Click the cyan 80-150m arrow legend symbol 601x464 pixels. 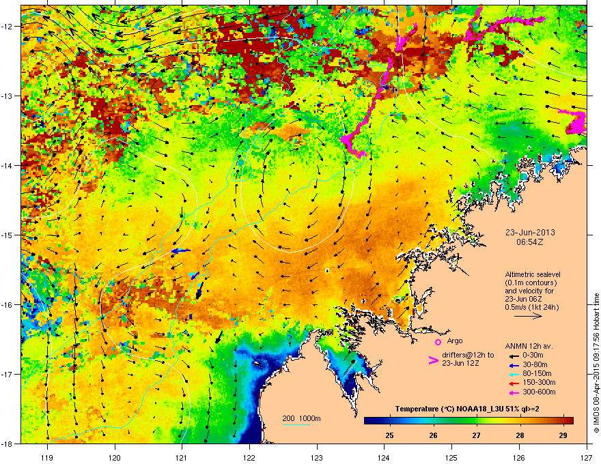(x=513, y=374)
